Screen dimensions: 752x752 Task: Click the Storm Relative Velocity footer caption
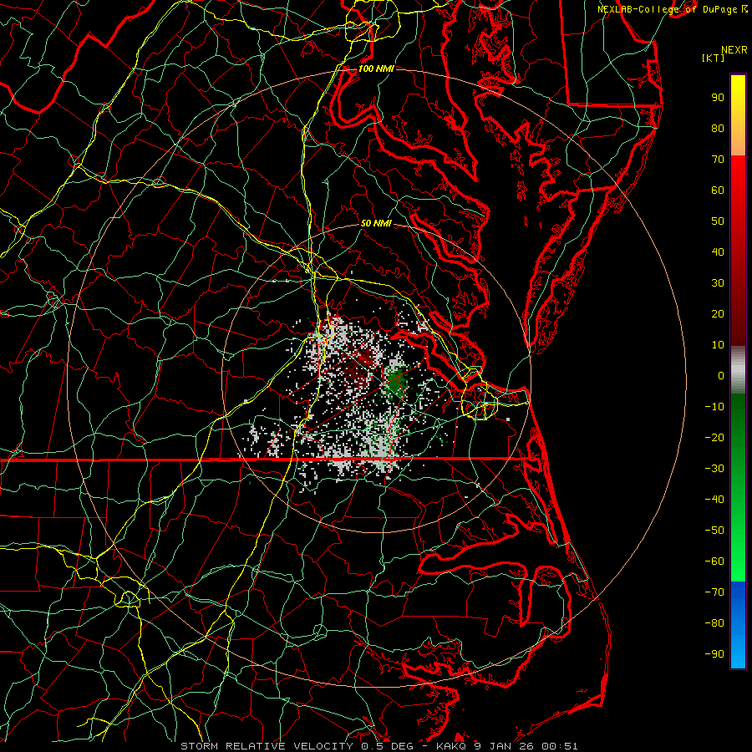pos(379,746)
